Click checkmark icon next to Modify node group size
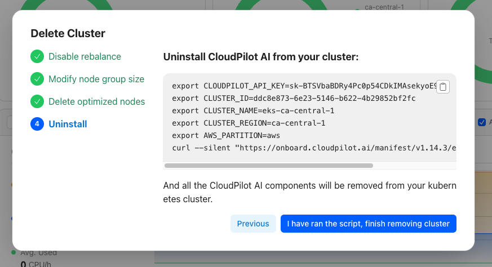The height and width of the screenshot is (267, 492). tap(37, 79)
